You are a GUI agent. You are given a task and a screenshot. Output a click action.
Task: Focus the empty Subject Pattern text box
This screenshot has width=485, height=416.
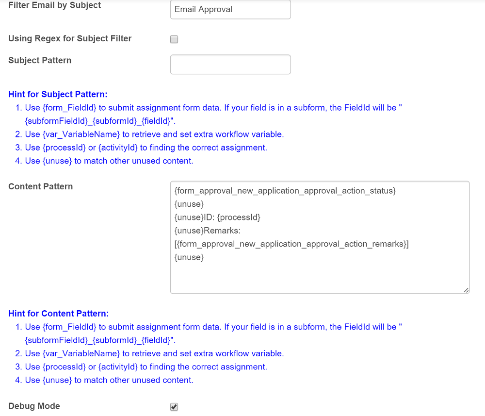click(x=230, y=65)
